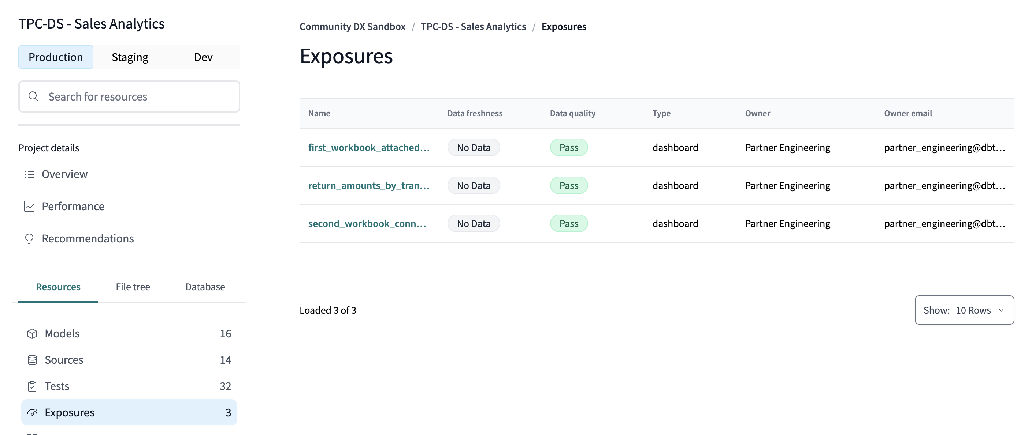The height and width of the screenshot is (435, 1032).
Task: Switch to Dev environment
Action: point(203,57)
